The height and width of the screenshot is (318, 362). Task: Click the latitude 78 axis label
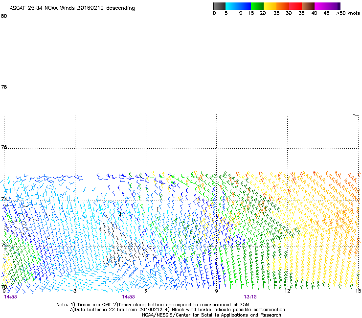[x=4, y=87]
